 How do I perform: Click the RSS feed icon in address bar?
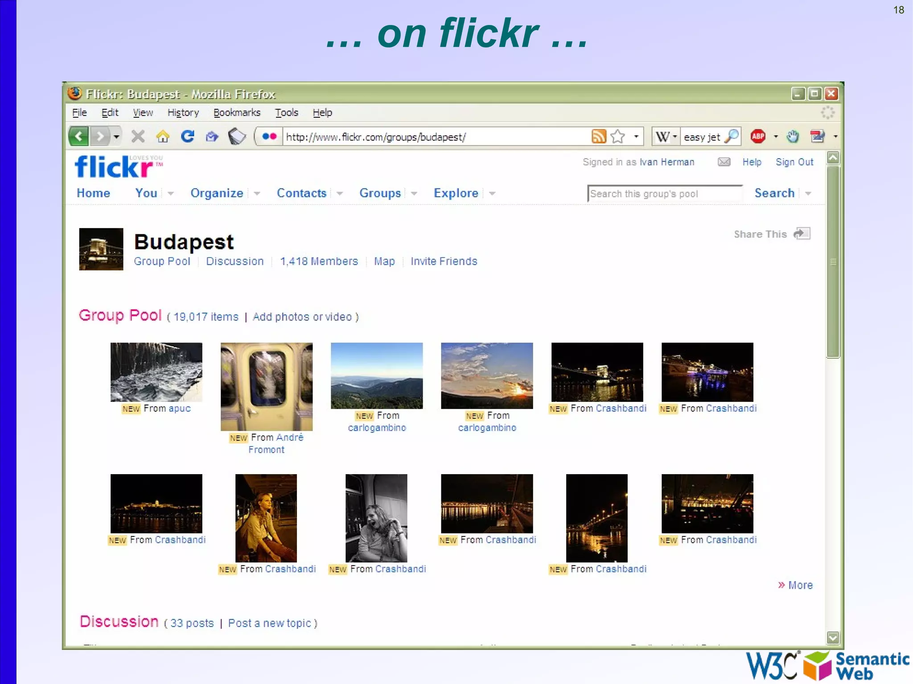pos(598,136)
